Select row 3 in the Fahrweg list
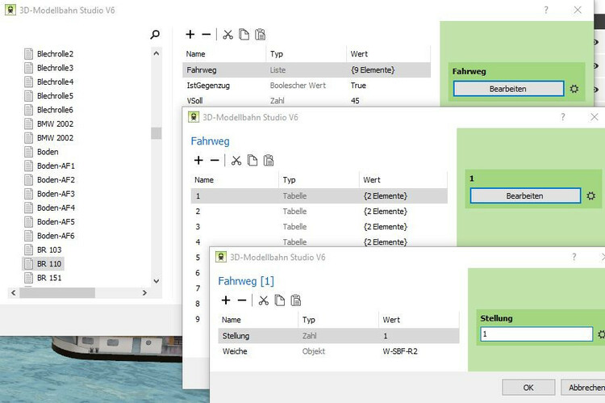Image resolution: width=605 pixels, height=403 pixels. point(319,226)
